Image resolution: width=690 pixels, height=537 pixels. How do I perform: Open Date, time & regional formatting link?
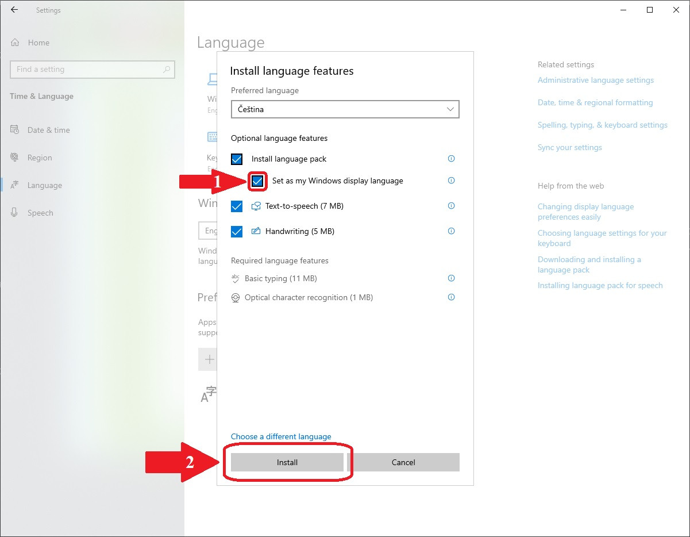[x=595, y=102]
